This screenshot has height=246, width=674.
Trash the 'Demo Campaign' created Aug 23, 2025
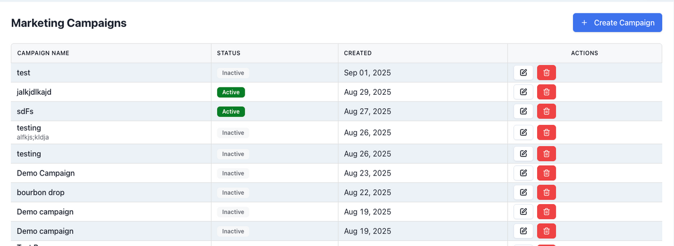546,173
